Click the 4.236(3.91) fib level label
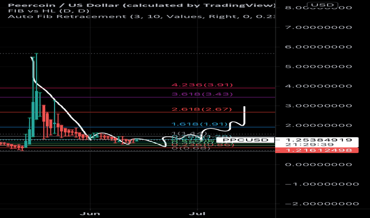 click(202, 85)
